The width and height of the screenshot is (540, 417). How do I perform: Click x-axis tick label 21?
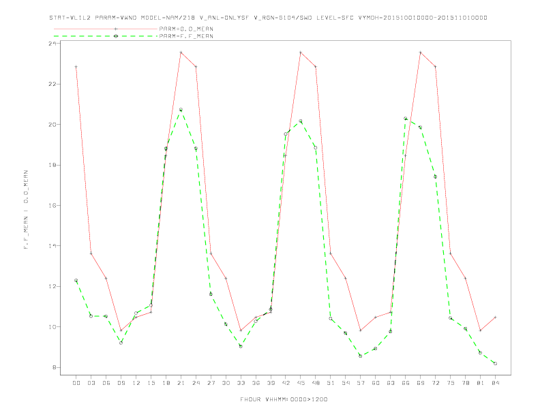coord(181,383)
